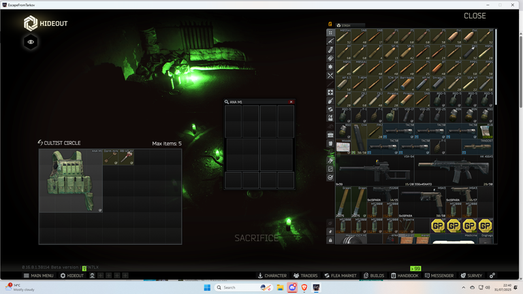Open Discord from the taskbar
The image size is (523, 294).
click(292, 287)
